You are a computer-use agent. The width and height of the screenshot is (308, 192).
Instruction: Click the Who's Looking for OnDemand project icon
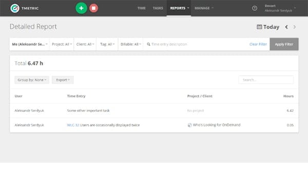click(189, 125)
